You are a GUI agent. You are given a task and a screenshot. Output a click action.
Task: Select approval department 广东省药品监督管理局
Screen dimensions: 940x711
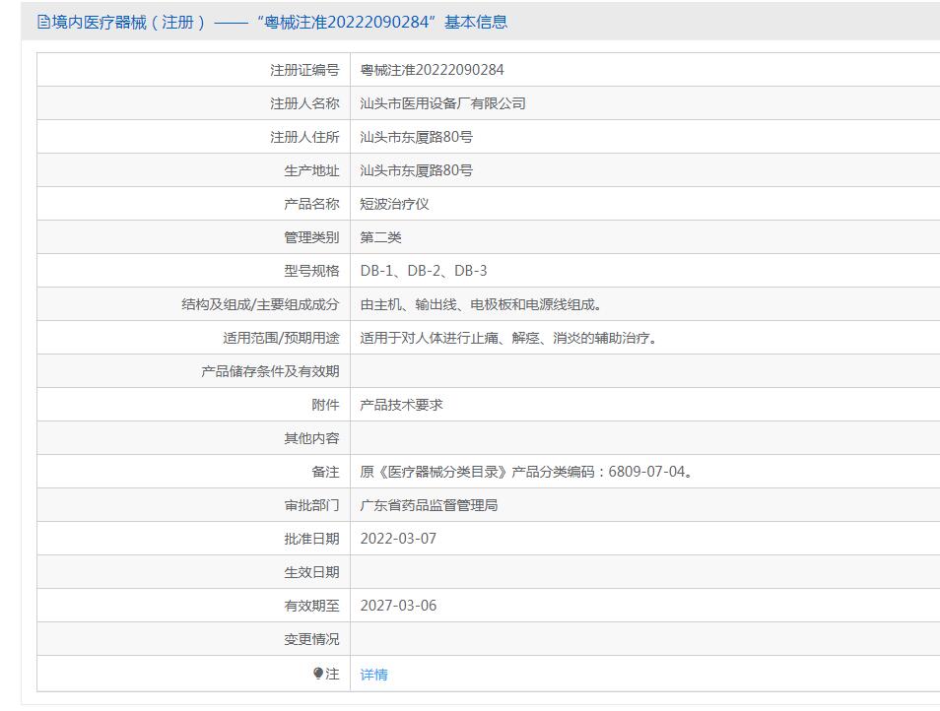point(429,505)
